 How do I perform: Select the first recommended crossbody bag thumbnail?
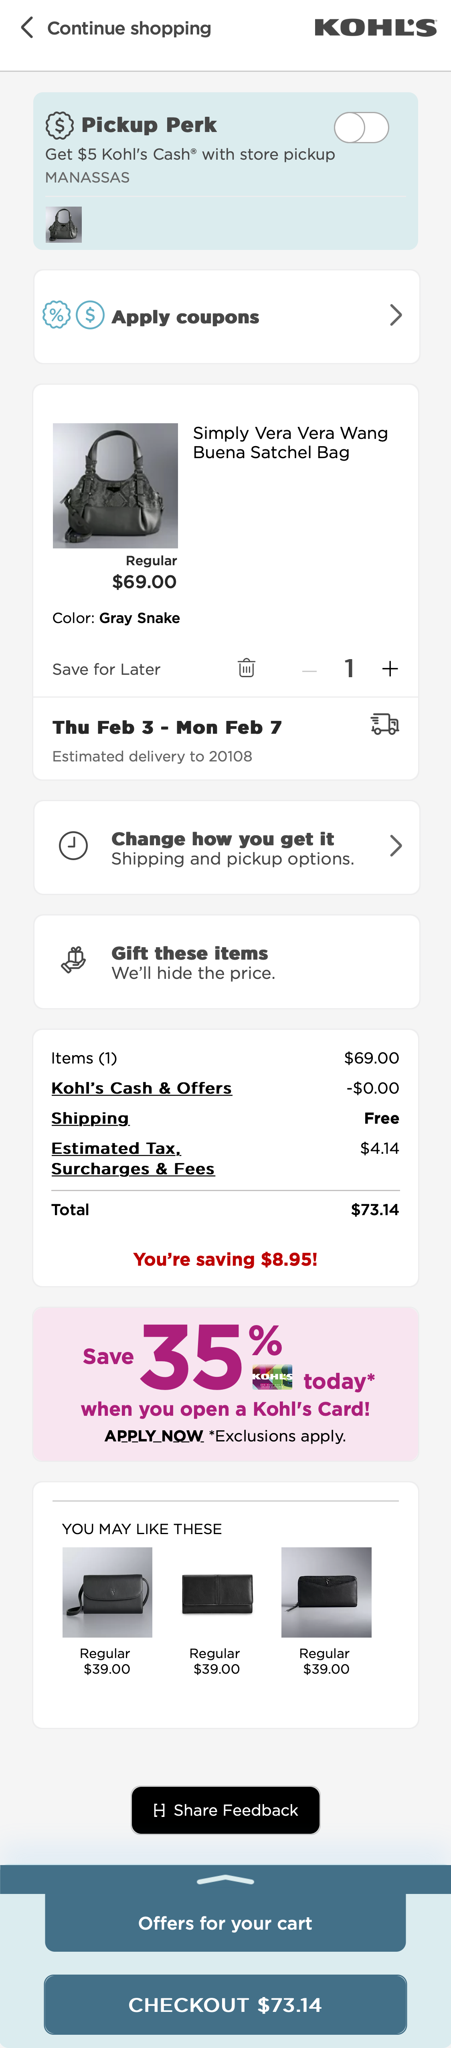(107, 1591)
